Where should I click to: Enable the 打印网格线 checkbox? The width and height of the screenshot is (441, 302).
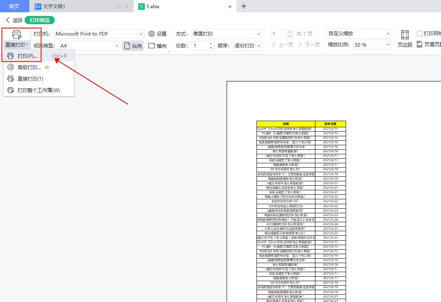pyautogui.click(x=420, y=34)
